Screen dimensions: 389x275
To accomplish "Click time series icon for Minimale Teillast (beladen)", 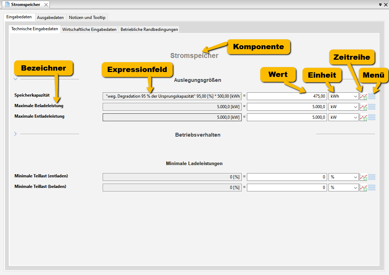I will 363,188.
